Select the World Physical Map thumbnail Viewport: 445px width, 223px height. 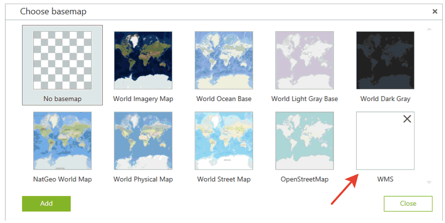(143, 141)
